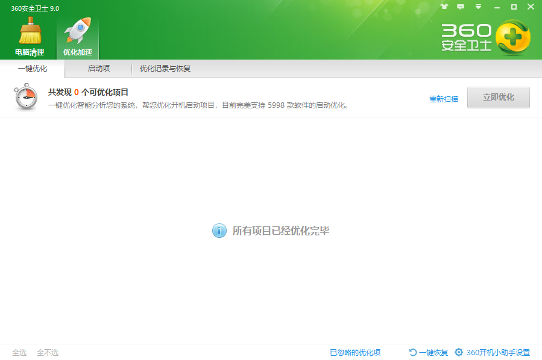Click the skin change shirt icon
Image resolution: width=542 pixels, height=360 pixels.
[444, 7]
